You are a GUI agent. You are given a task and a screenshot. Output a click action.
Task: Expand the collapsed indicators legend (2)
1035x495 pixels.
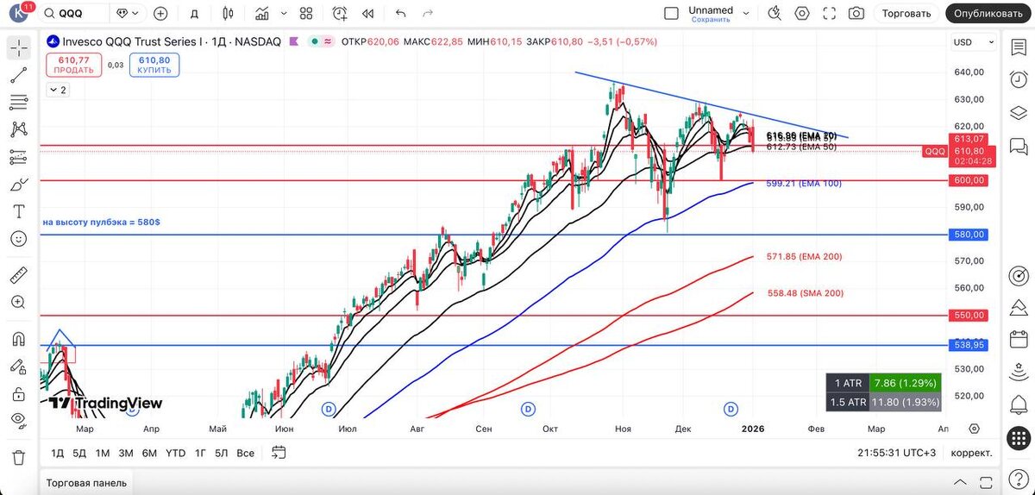[58, 90]
